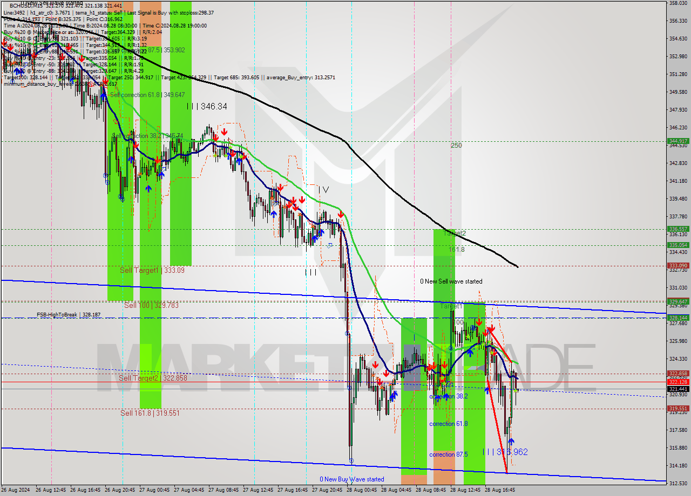Click the 'Target 685: 393.605' text
This screenshot has height=496, width=691.
tap(237, 77)
